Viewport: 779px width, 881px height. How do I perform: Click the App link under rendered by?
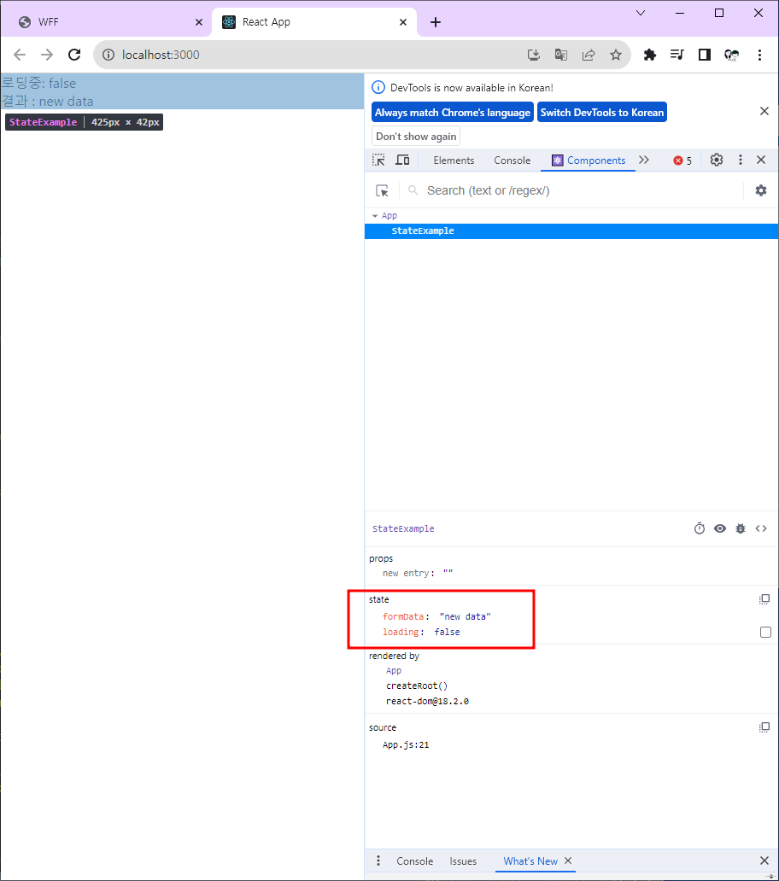394,671
